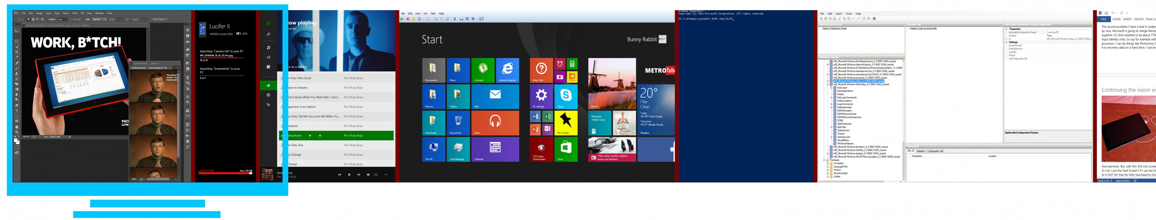The height and width of the screenshot is (220, 1156).
Task: Open the Recycle Bin tile
Action: click(x=458, y=123)
